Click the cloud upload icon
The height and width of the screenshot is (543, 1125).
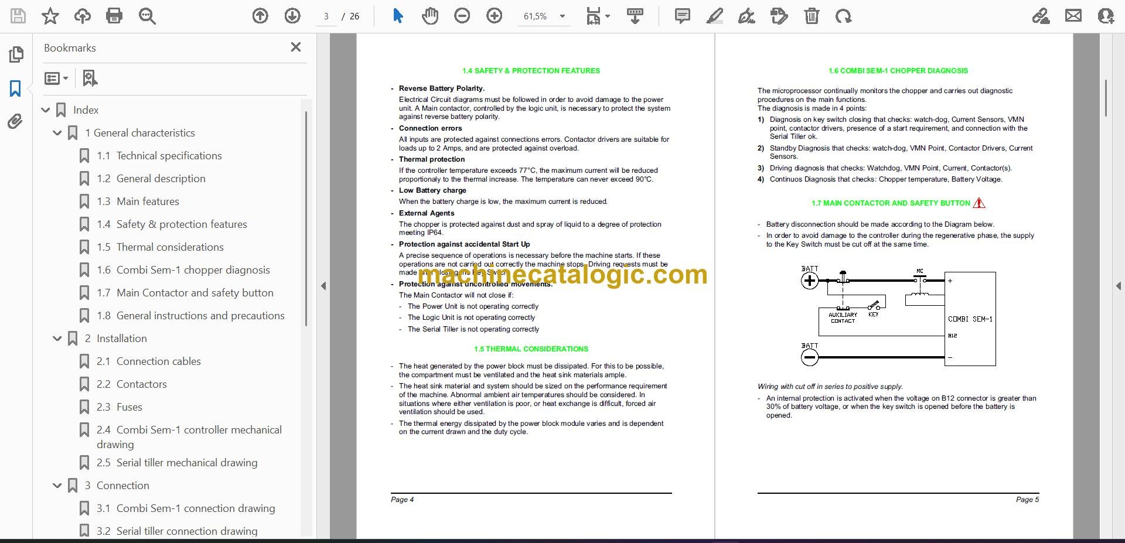83,16
